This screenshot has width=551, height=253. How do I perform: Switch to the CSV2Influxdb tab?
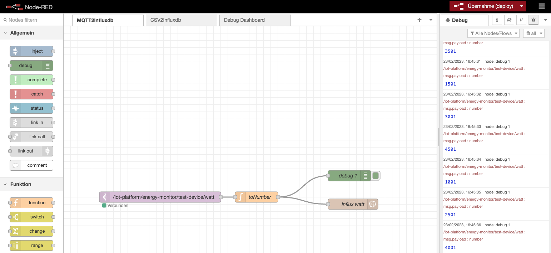point(181,20)
